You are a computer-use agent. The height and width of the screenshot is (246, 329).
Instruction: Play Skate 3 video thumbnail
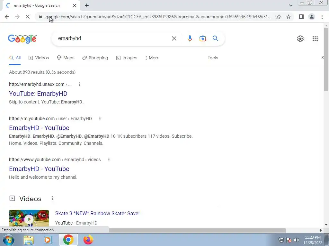(29, 218)
